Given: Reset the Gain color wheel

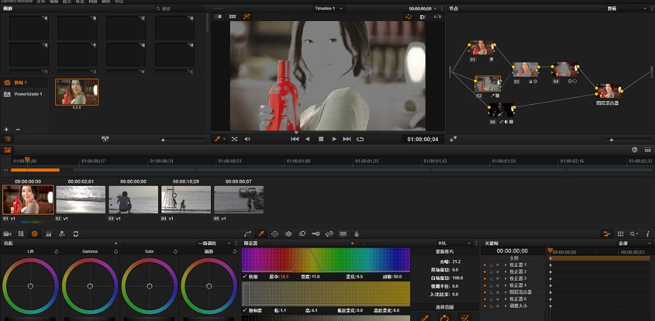Looking at the screenshot, I should point(175,252).
